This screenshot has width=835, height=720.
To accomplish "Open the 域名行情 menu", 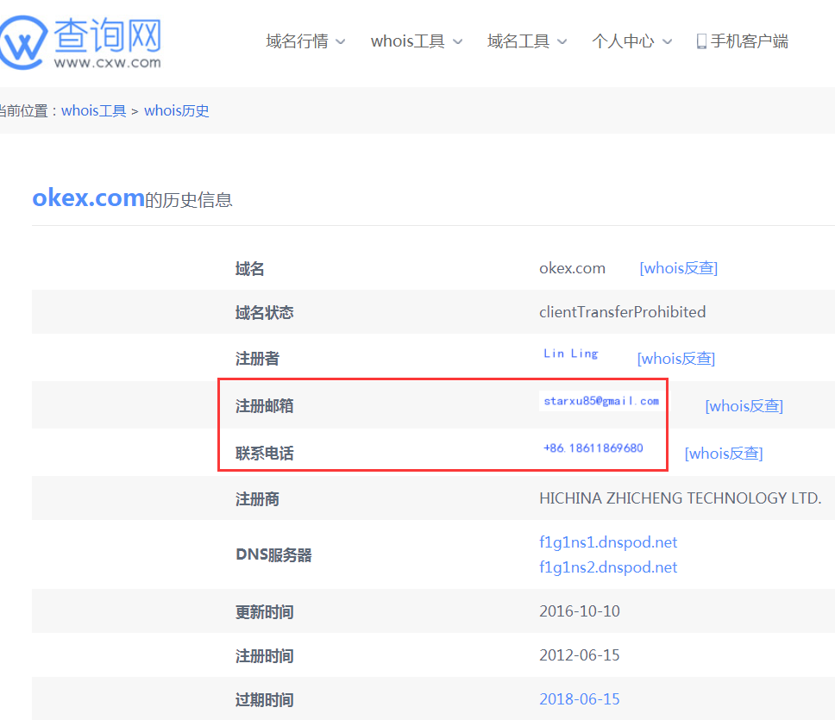I will pyautogui.click(x=297, y=41).
